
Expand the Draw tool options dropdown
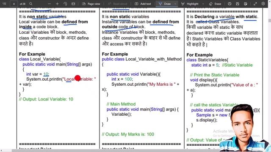(x=175, y=4)
